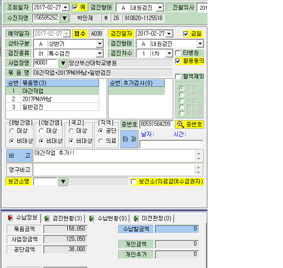The height and width of the screenshot is (268, 283).
Task: Toggle the 금일 checkbox
Action: pyautogui.click(x=186, y=34)
